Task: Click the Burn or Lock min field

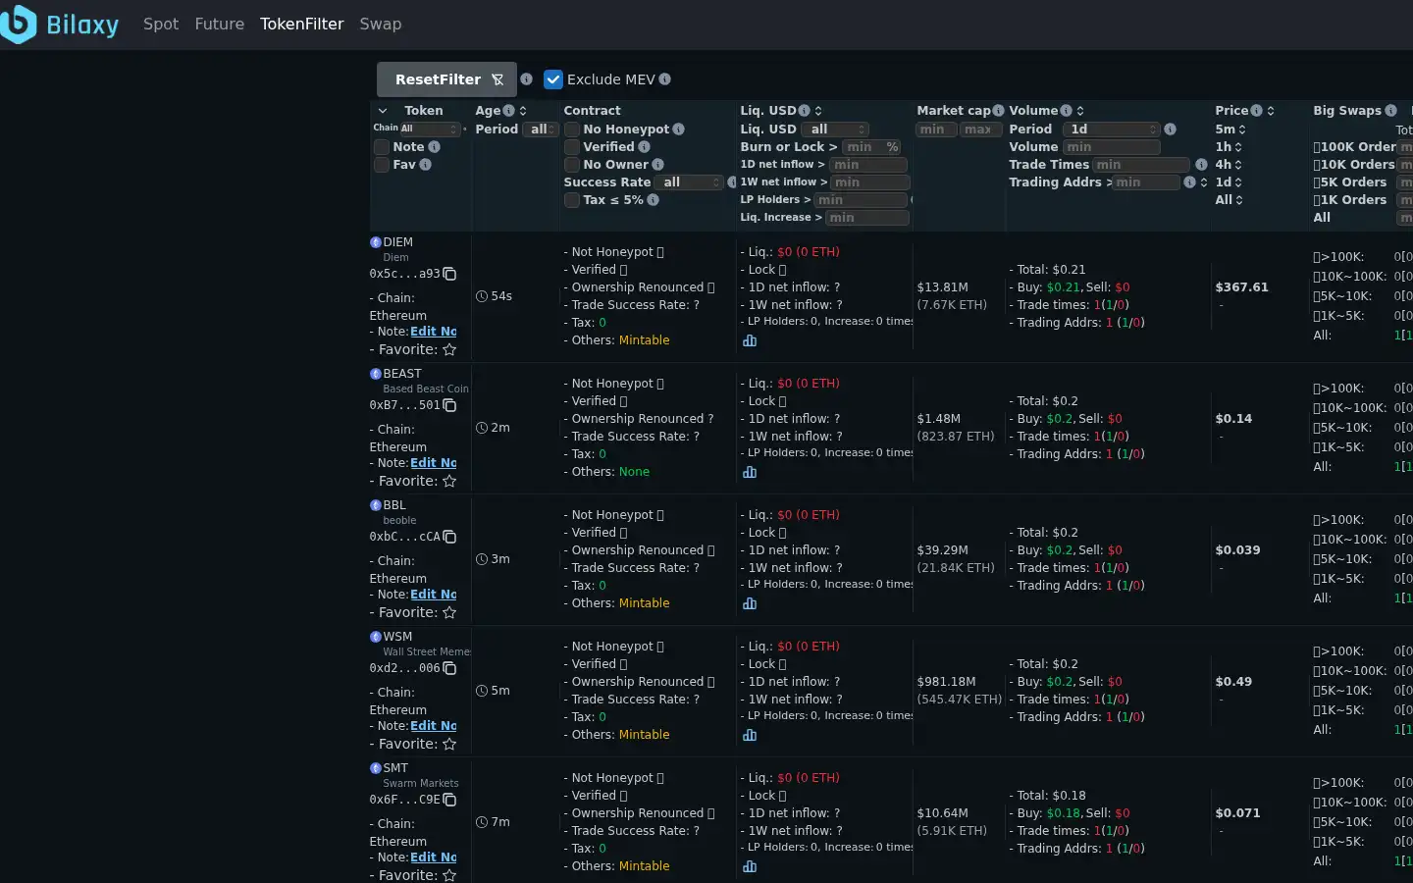Action: (x=871, y=147)
